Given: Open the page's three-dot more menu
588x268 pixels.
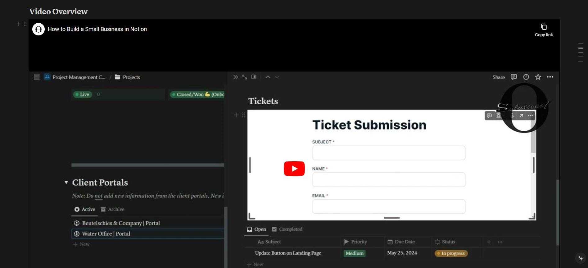Looking at the screenshot, I should point(550,77).
